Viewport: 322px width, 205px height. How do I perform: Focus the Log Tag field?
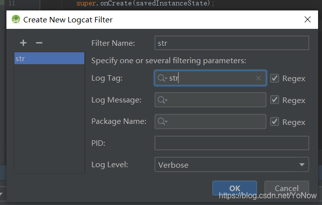coord(210,78)
